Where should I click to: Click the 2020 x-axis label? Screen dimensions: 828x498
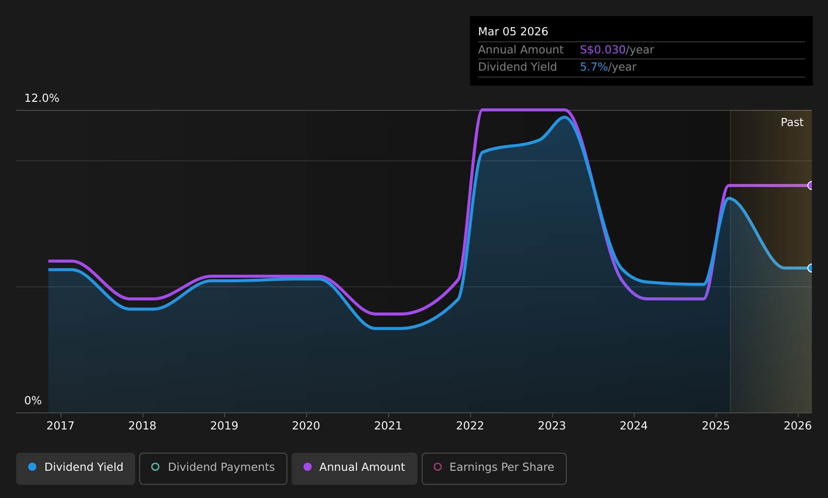[x=306, y=426]
